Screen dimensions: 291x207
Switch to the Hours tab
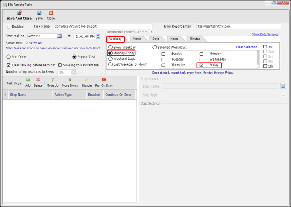coord(174,39)
